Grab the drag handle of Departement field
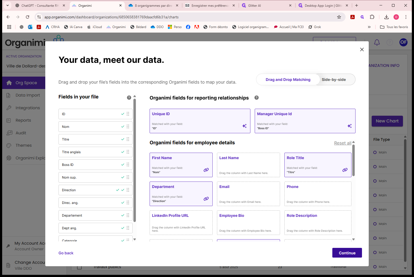 128,215
